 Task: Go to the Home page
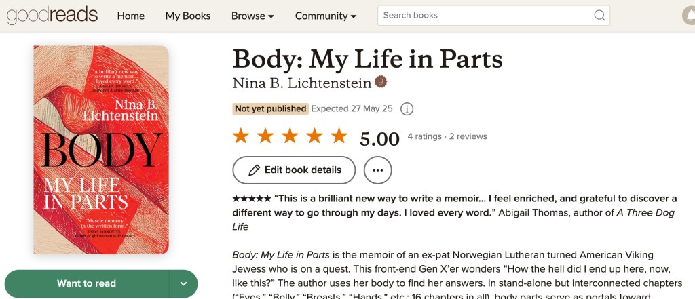[130, 16]
